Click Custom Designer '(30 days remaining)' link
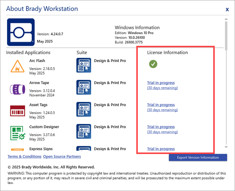Screen dimensions: 235x191 (x=162, y=132)
